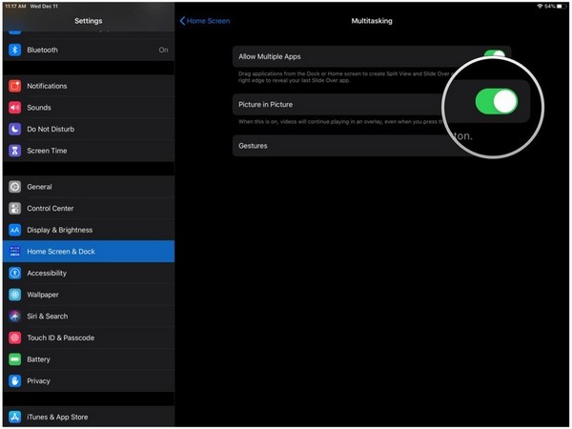Tap the Bluetooth icon in sidebar
Screen dimensions: 572x429
click(15, 50)
